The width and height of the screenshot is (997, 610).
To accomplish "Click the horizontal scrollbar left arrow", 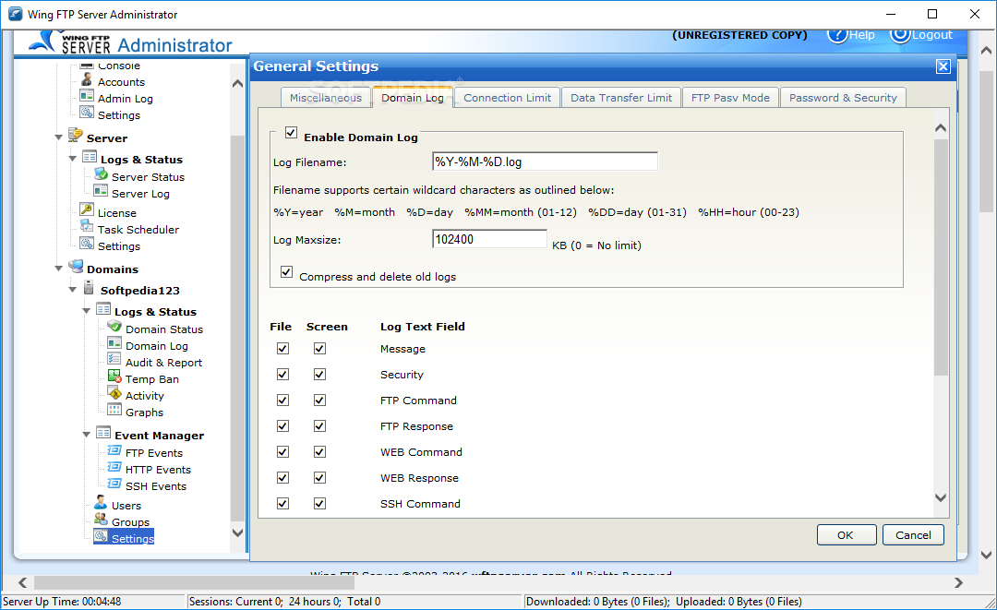I will 22,582.
